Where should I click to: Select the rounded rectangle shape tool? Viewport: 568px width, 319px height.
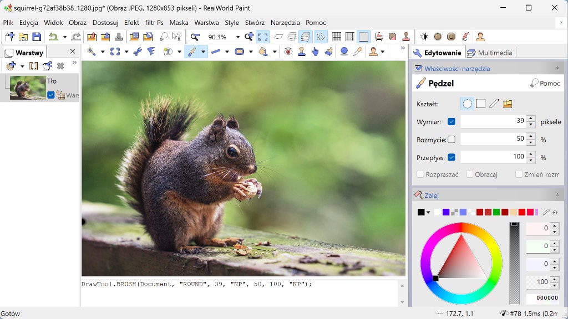click(x=239, y=52)
